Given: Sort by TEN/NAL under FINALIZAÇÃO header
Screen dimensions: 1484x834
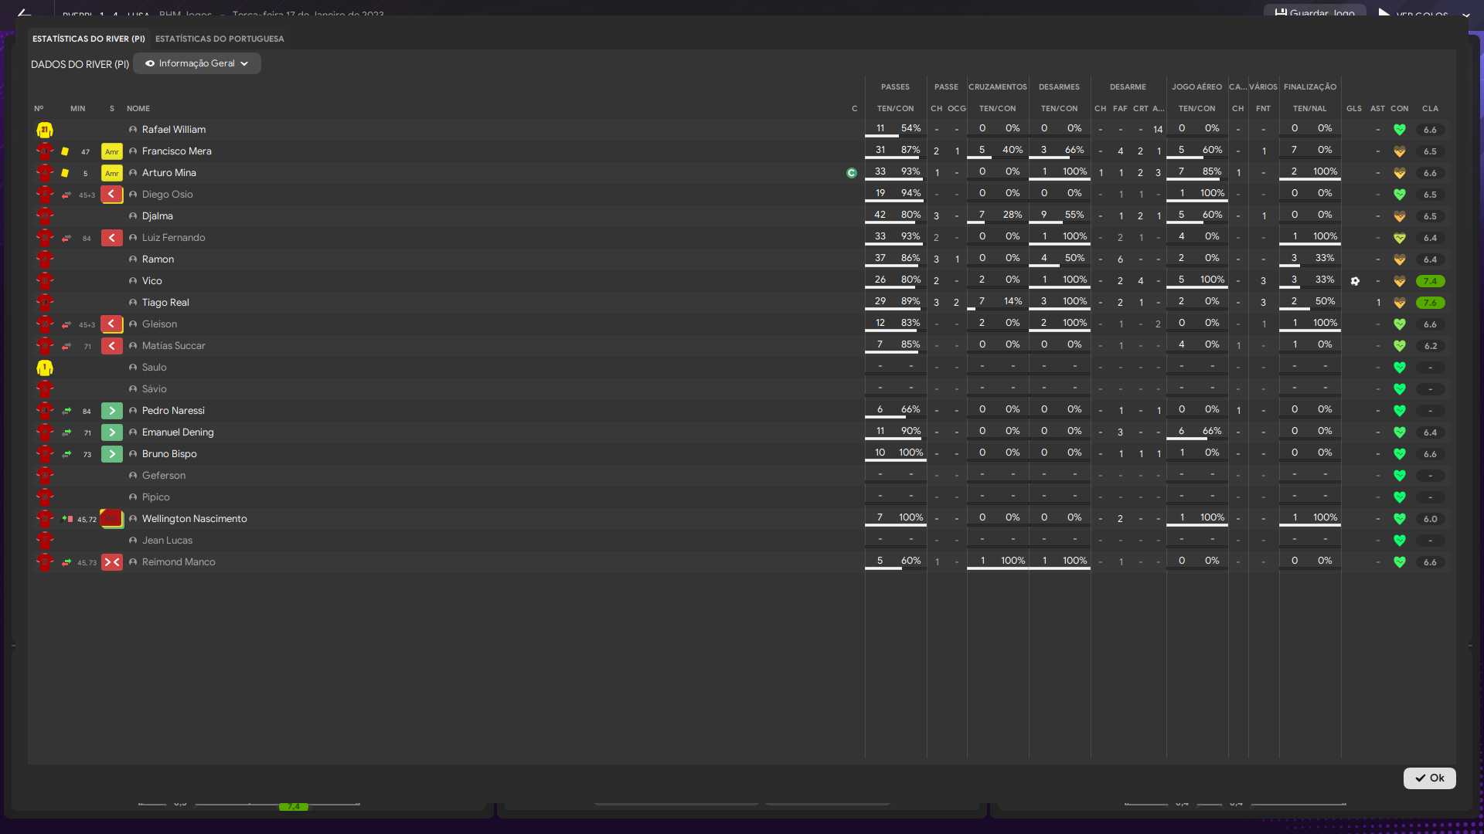Looking at the screenshot, I should [x=1310, y=109].
